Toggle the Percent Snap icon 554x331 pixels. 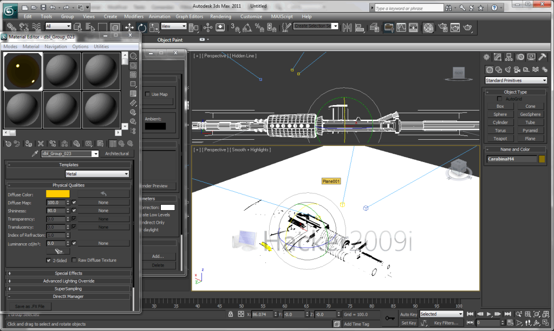click(259, 28)
